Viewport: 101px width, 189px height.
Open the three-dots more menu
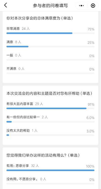81,6
